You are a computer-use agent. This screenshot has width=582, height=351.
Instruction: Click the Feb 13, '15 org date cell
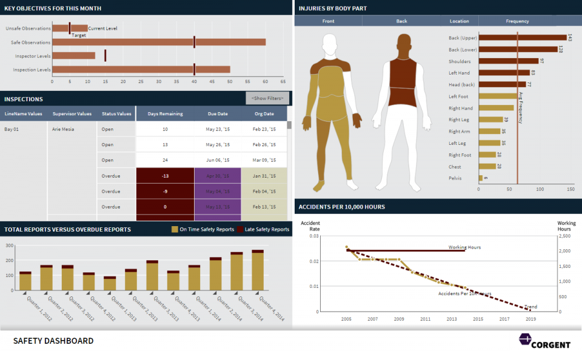(264, 207)
